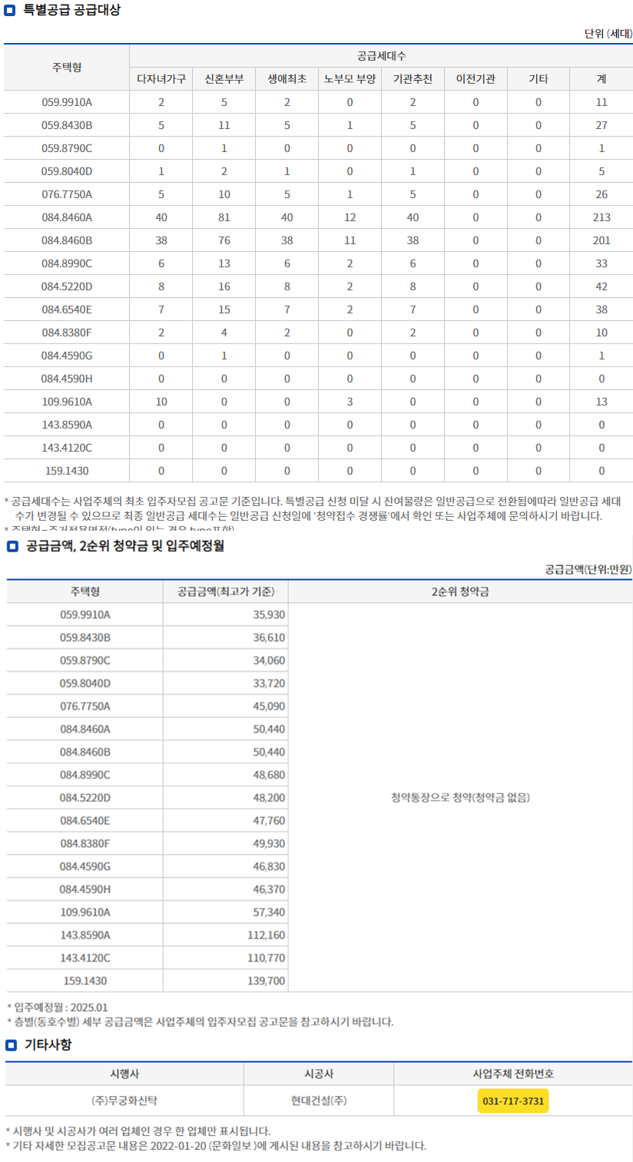Viewport: 633px width, 1162px height.
Task: Click the 계 total column header
Action: click(602, 79)
